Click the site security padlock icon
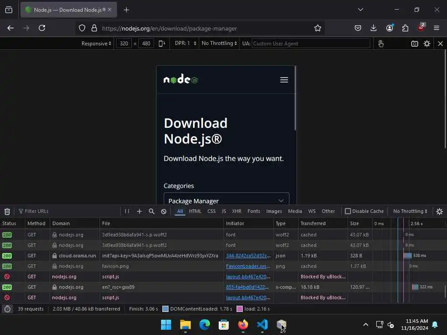 click(x=94, y=28)
